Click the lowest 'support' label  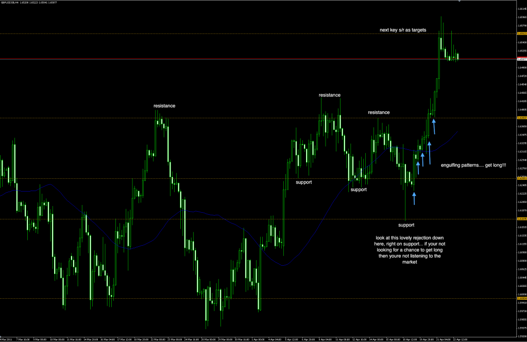tap(406, 225)
